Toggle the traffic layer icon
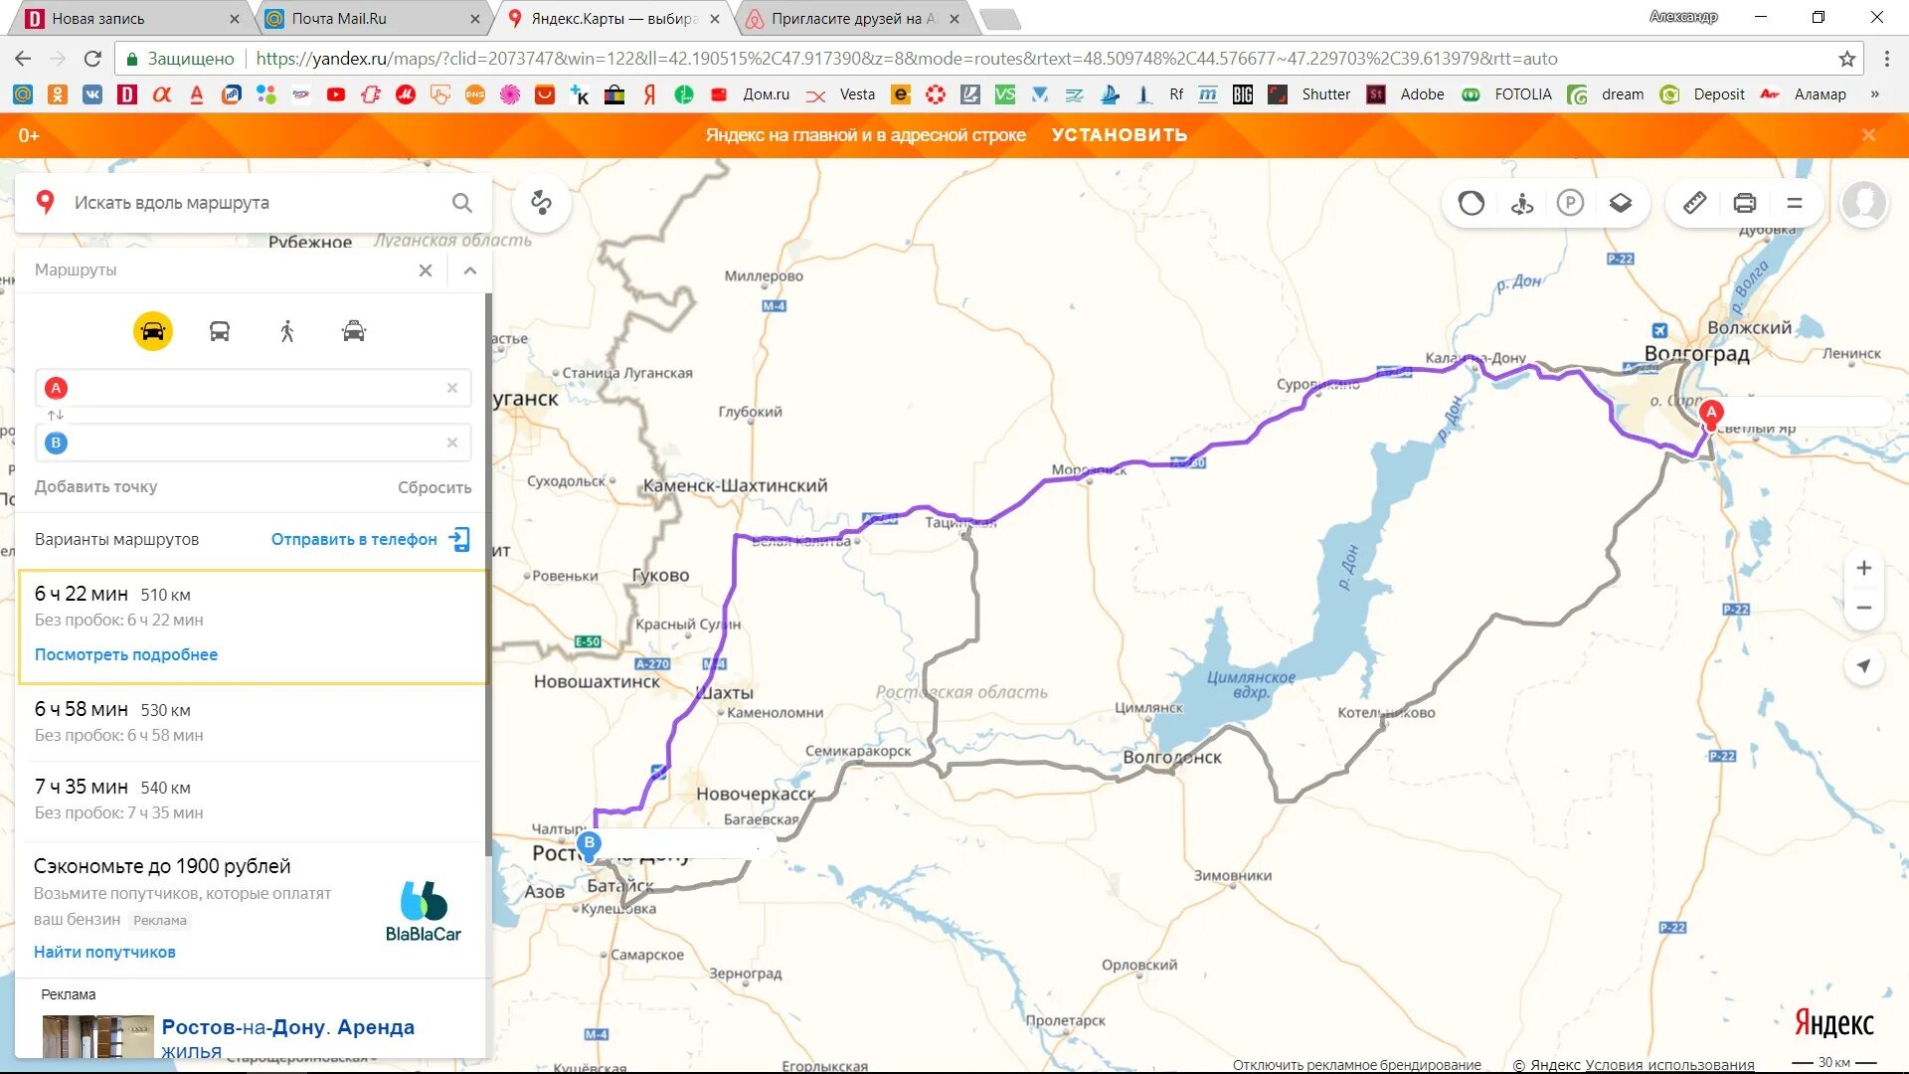 click(x=1472, y=203)
